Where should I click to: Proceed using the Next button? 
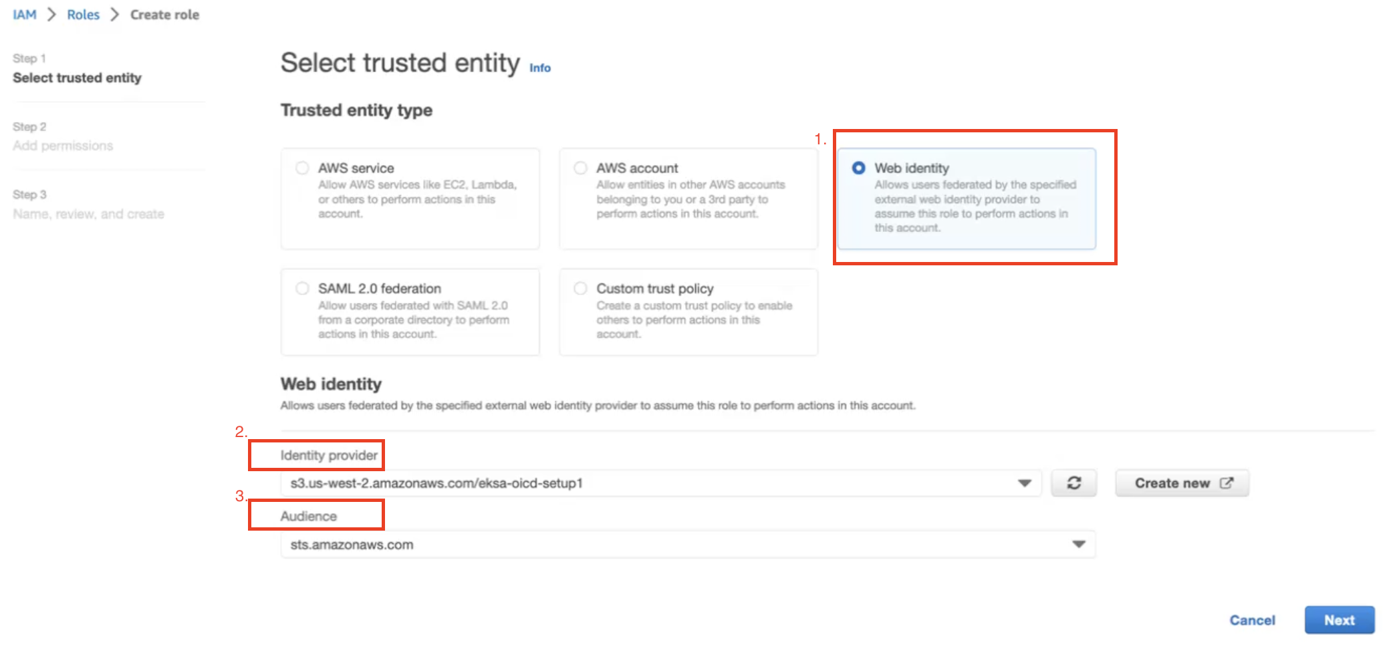(1339, 620)
